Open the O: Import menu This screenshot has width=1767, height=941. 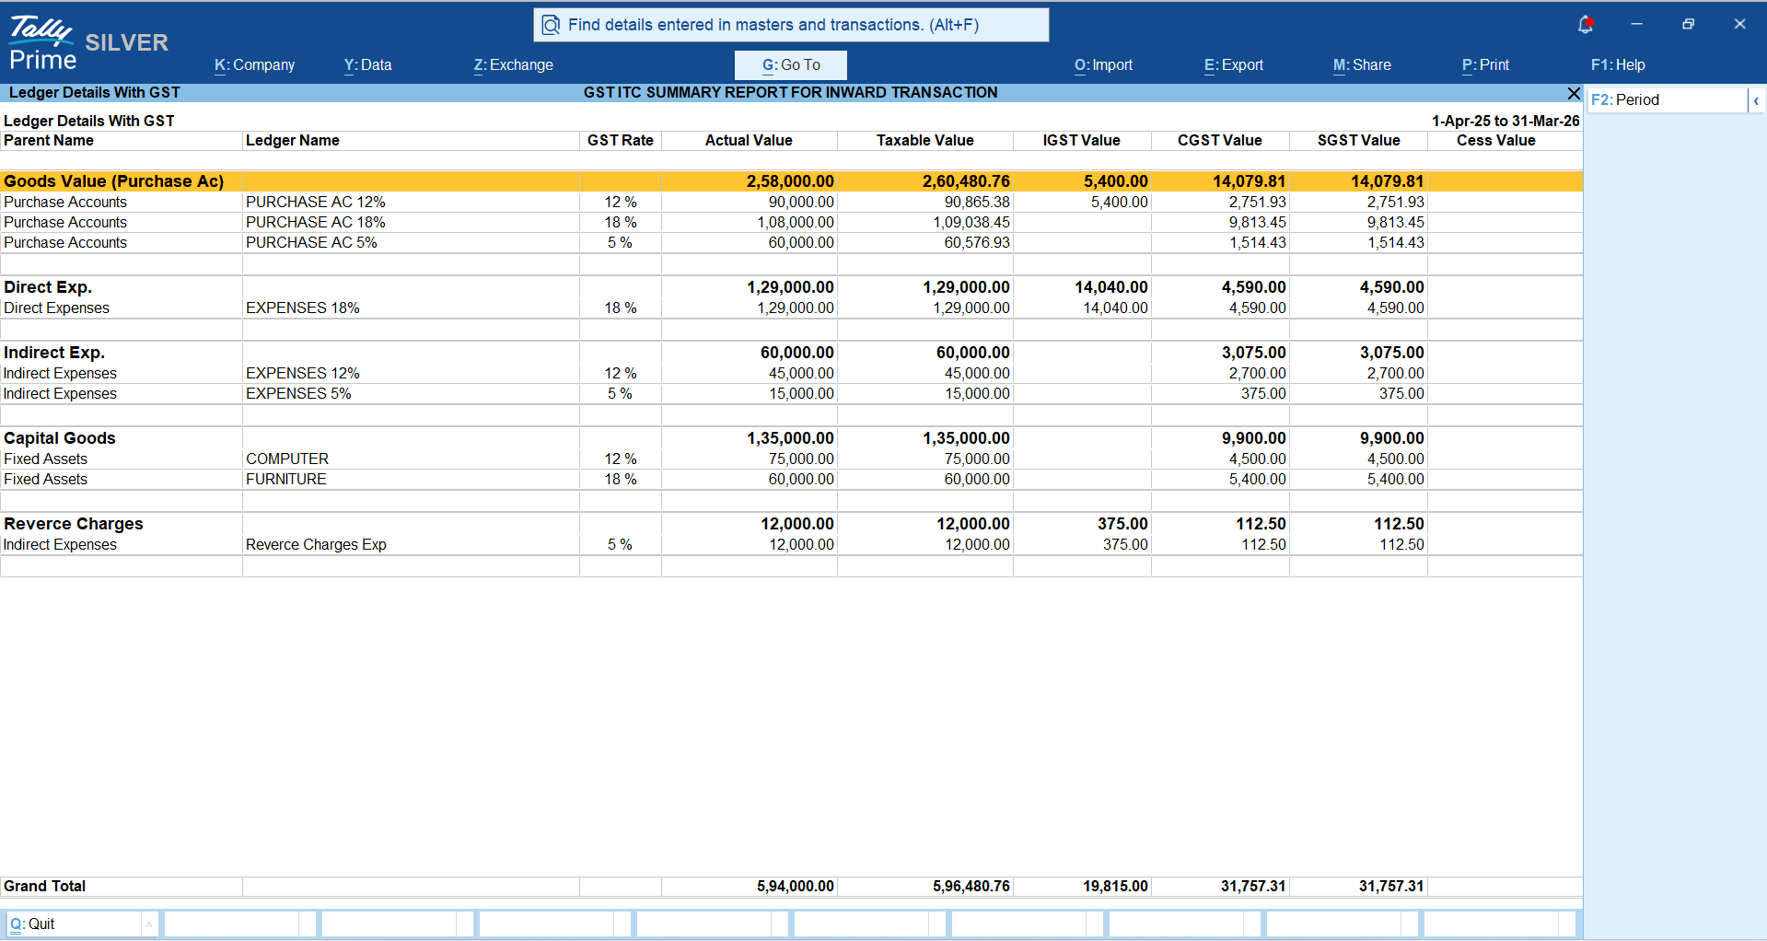coord(1103,65)
